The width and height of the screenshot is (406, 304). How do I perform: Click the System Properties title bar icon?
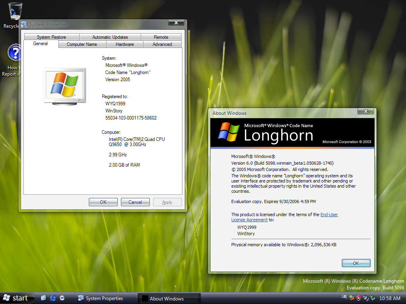pyautogui.click(x=24, y=25)
